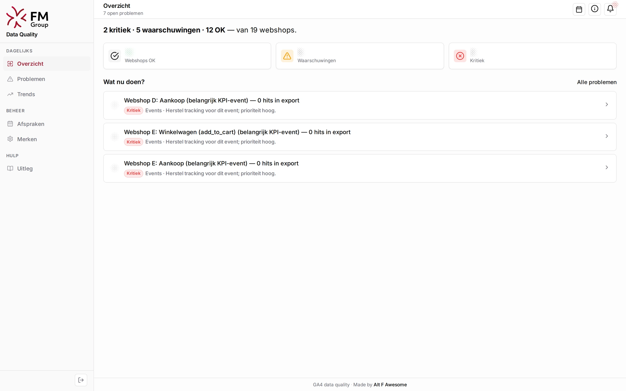Click the '7 open problemen' subtitle
The height and width of the screenshot is (391, 626).
tap(123, 13)
